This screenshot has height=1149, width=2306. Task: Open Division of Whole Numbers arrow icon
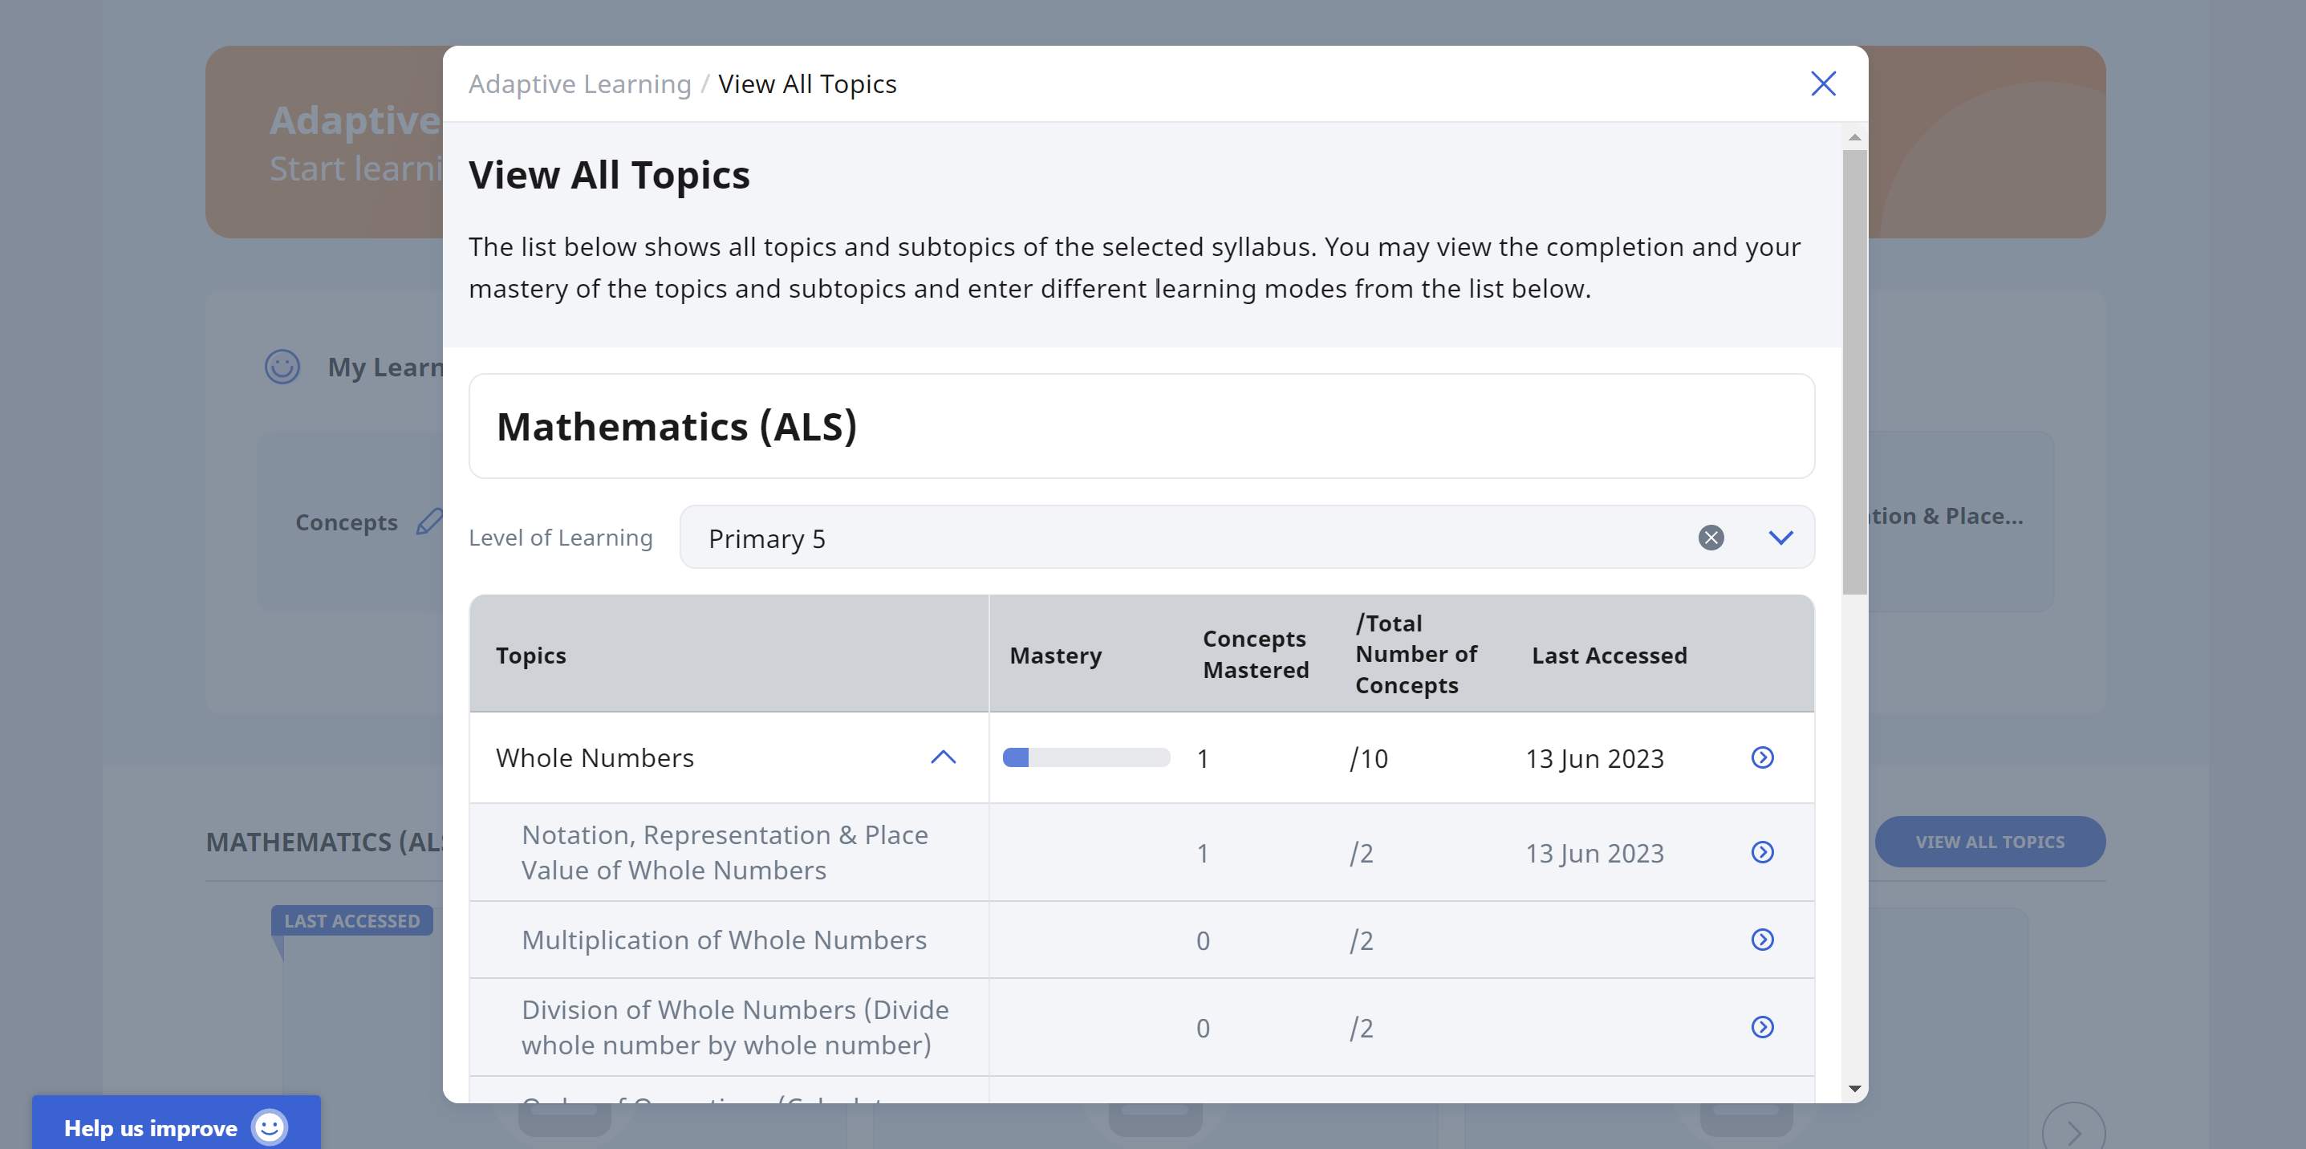click(1762, 1026)
